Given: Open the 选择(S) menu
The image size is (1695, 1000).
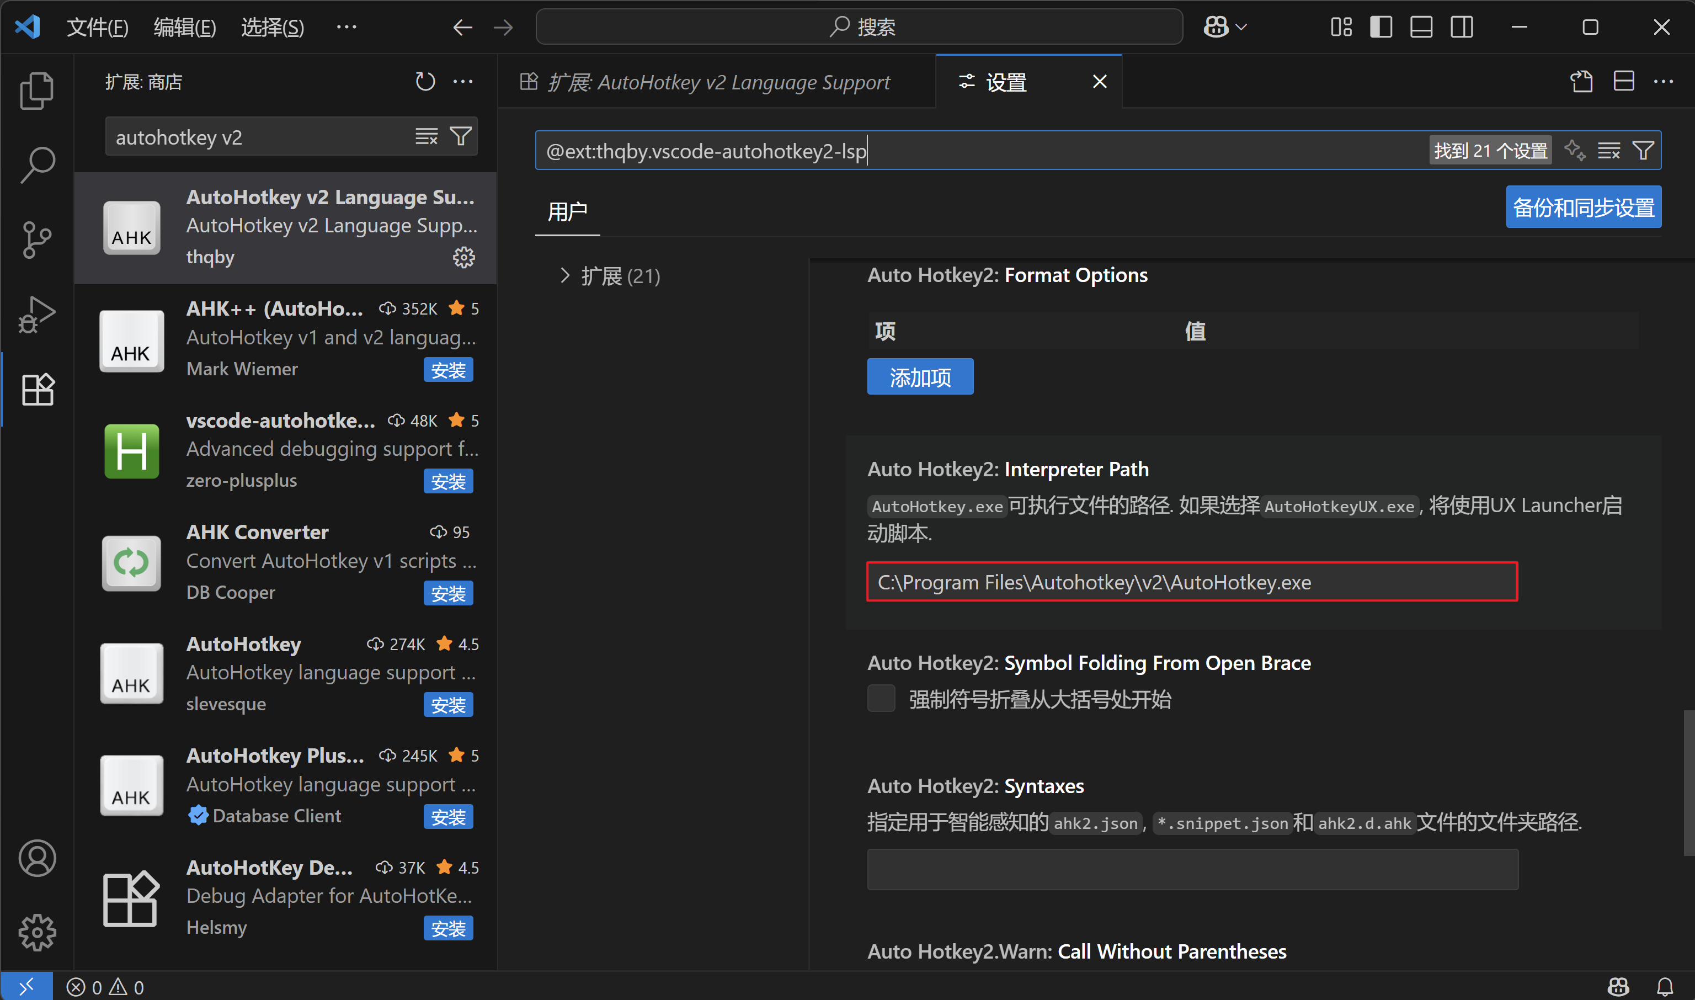Looking at the screenshot, I should tap(273, 27).
